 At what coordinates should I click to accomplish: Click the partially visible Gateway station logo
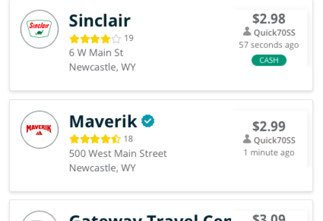click(x=40, y=216)
